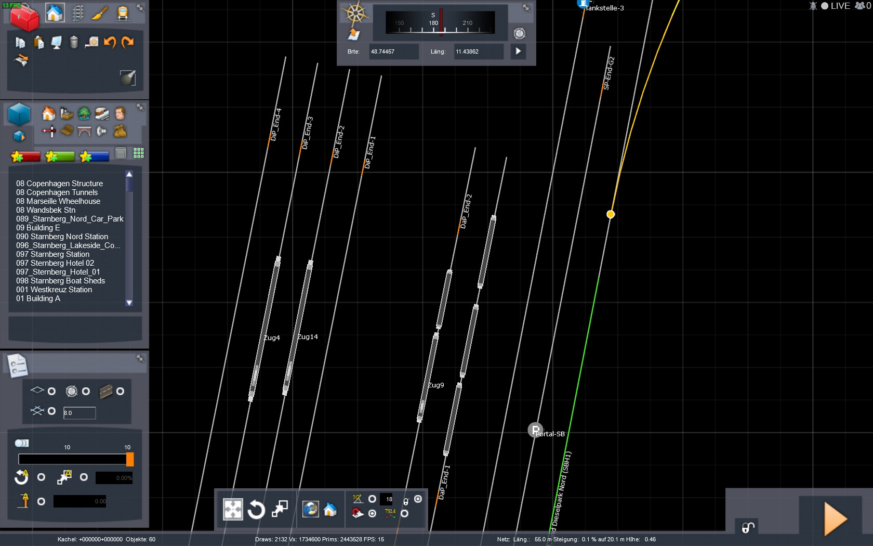Select '001 Westkreuz Station' list entry
Viewport: 873px width, 546px height.
[54, 290]
